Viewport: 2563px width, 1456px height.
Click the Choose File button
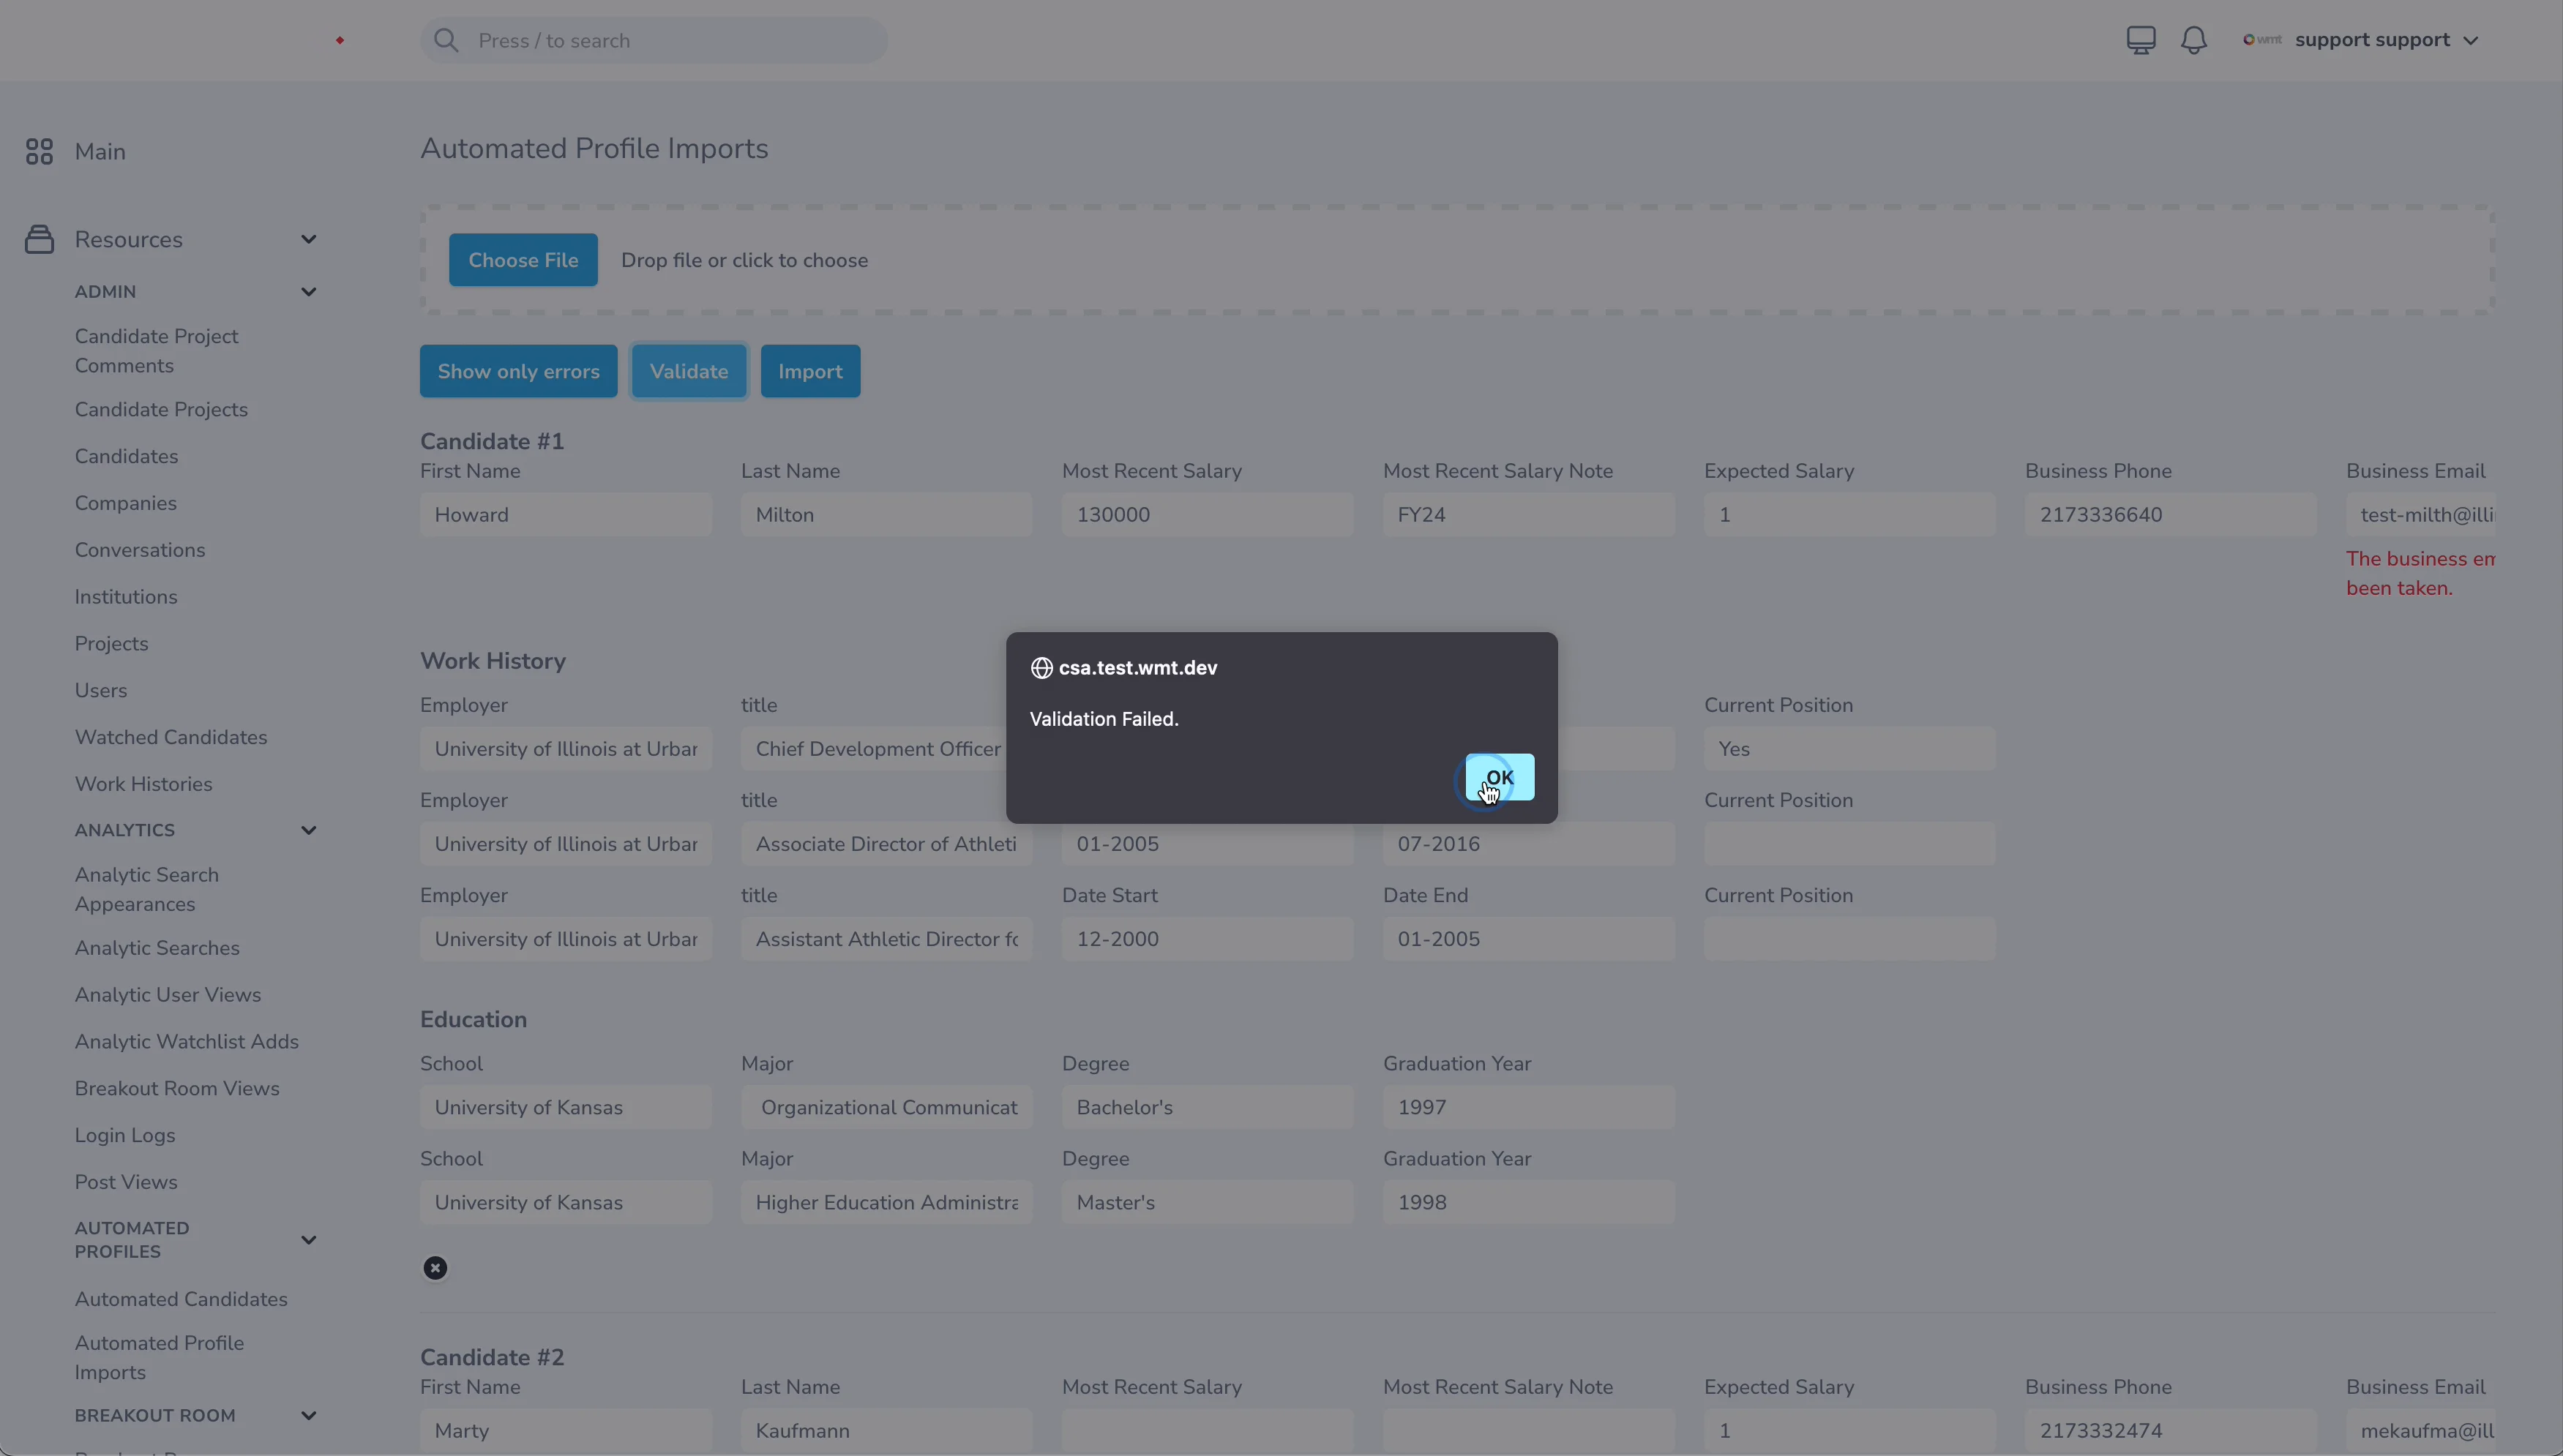click(x=524, y=259)
